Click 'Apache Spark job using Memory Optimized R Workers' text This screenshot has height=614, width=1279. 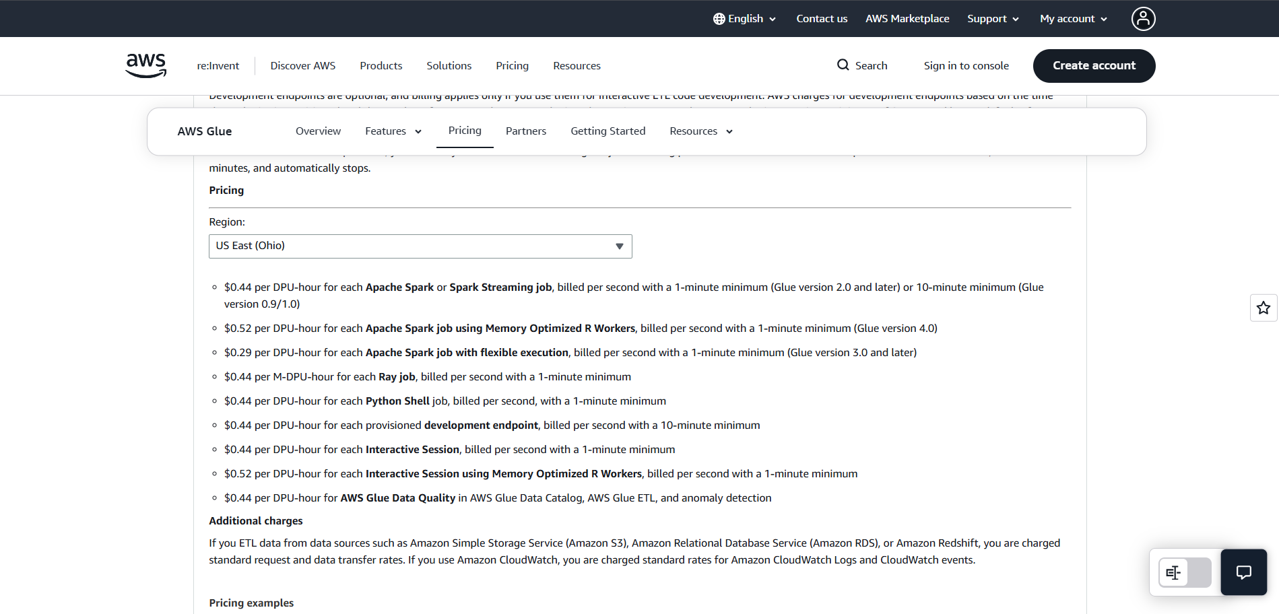click(500, 329)
